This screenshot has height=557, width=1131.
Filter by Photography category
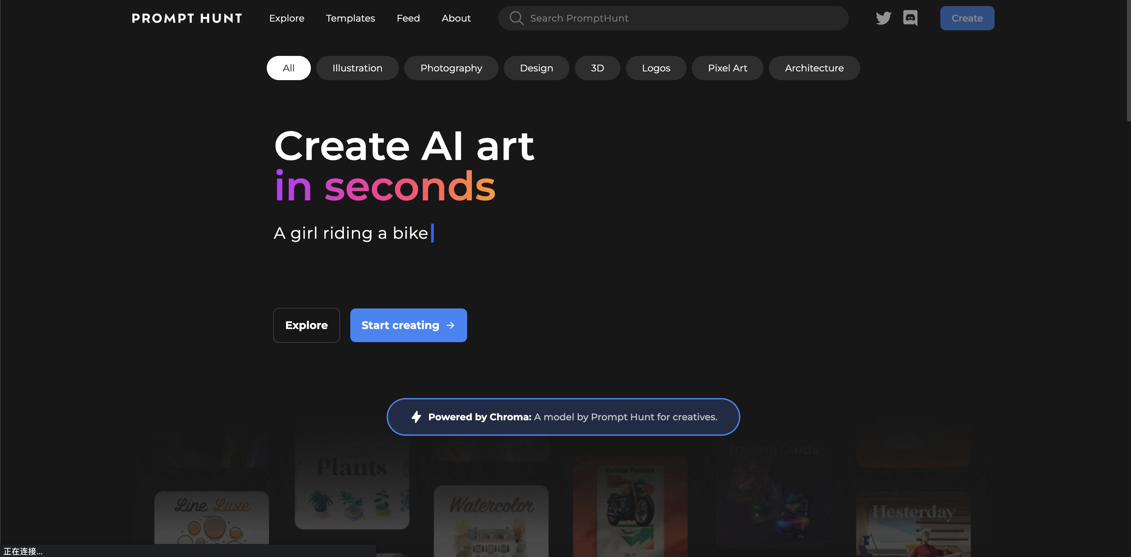coord(451,68)
